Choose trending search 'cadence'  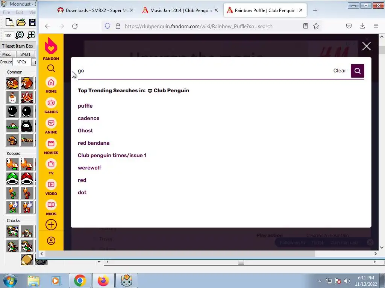click(89, 118)
